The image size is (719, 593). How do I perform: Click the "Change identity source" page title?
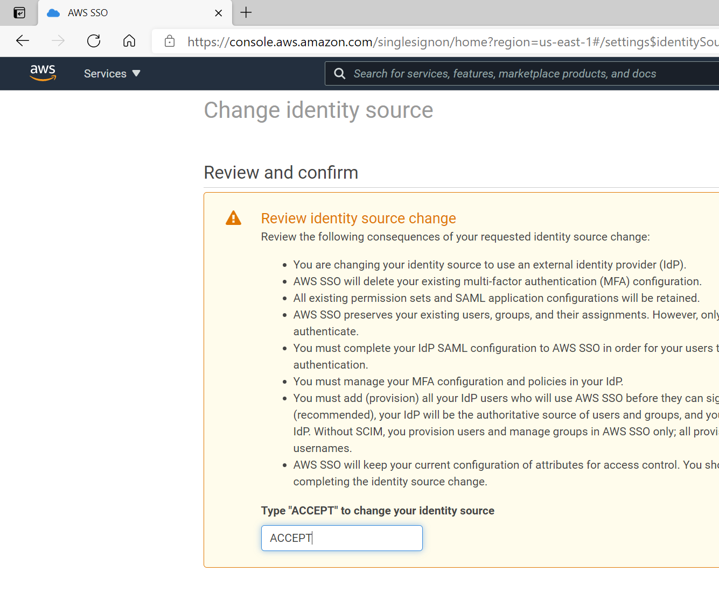pyautogui.click(x=318, y=110)
